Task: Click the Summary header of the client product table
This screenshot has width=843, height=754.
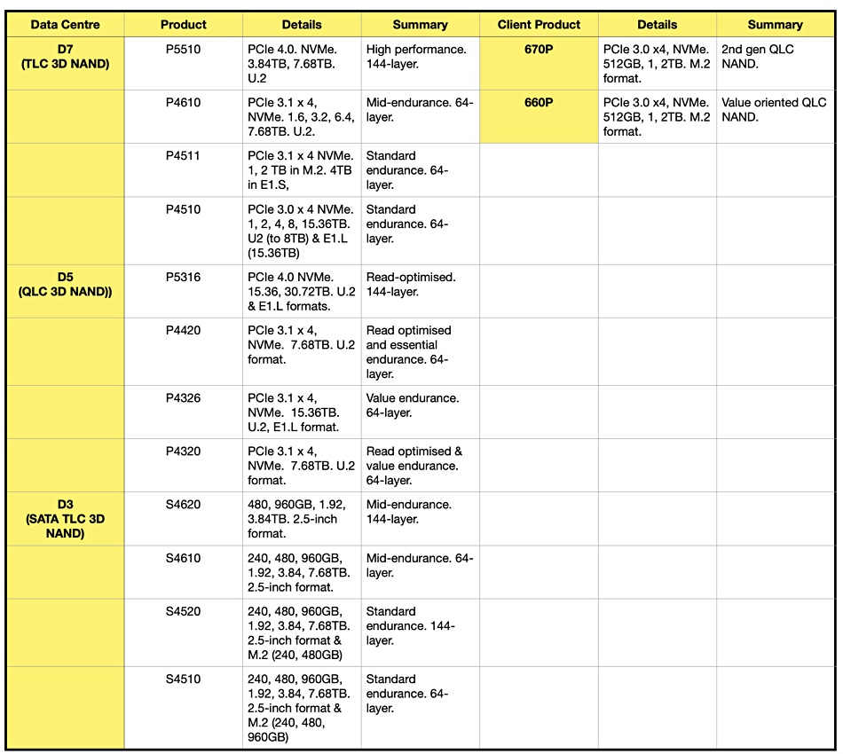Action: [x=776, y=25]
